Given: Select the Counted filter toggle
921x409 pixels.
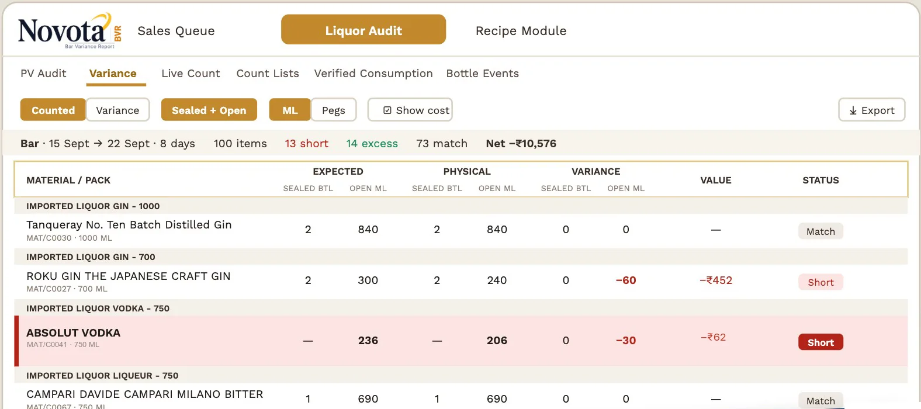Looking at the screenshot, I should point(53,110).
